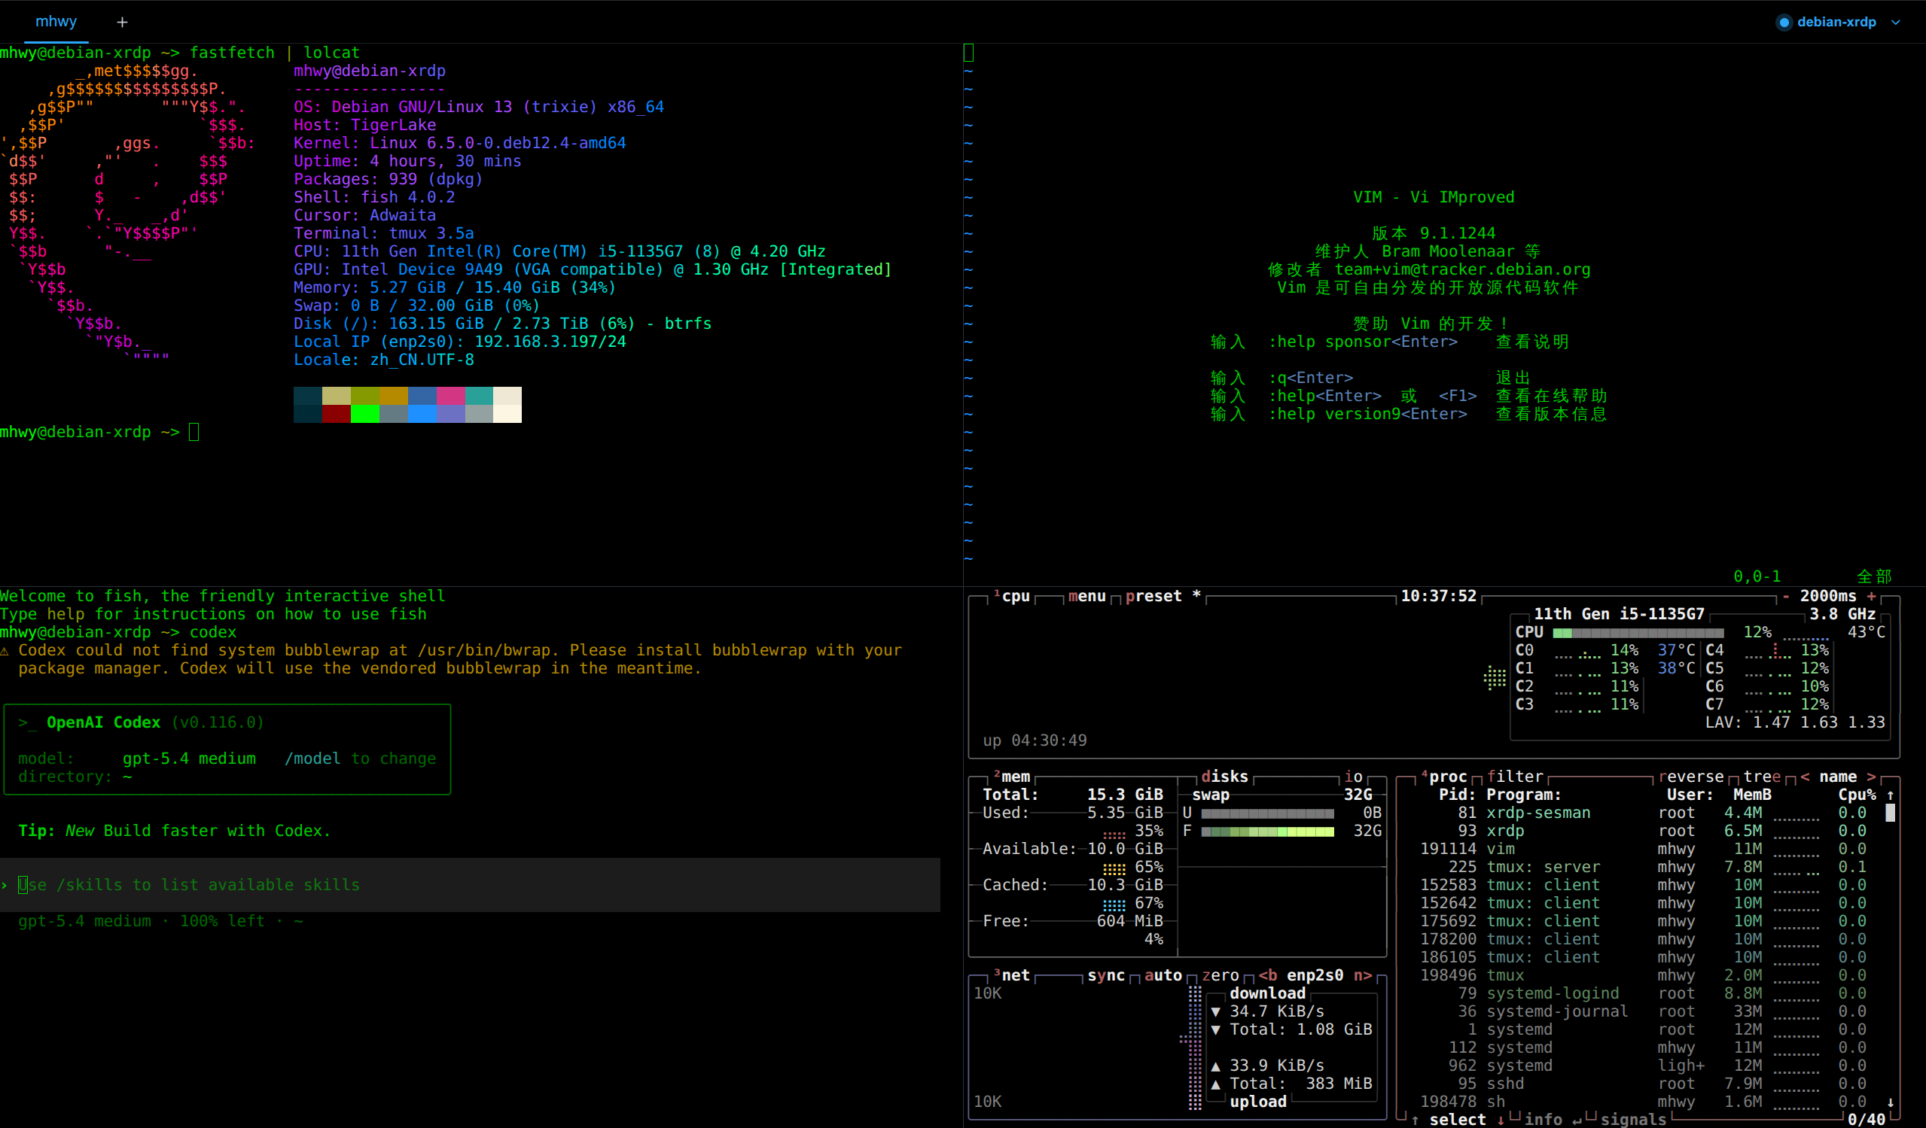Click the select label in proc footer

tap(1458, 1120)
